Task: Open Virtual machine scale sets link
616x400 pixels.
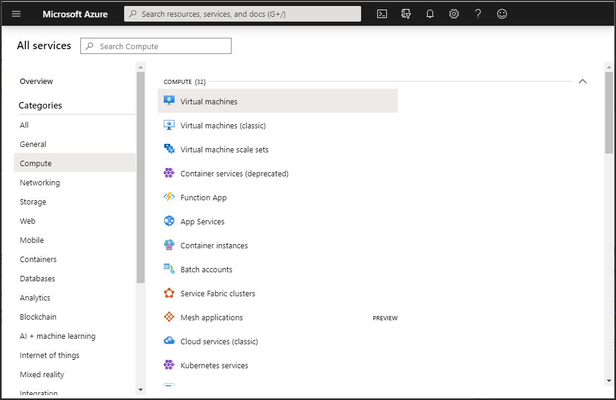Action: 224,150
